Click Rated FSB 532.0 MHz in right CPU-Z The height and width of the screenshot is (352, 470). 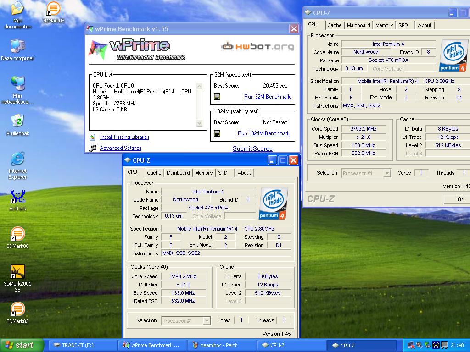tap(364, 153)
